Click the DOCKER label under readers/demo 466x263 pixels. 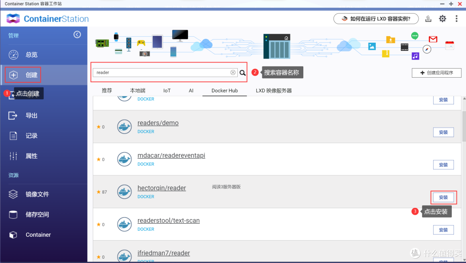[x=146, y=131]
